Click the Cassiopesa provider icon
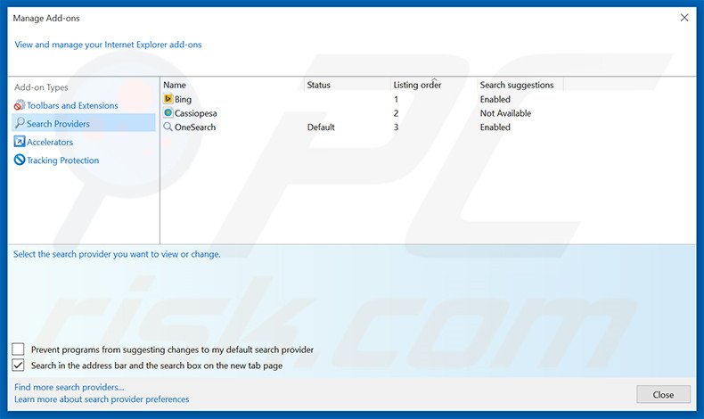This screenshot has width=704, height=419. click(x=168, y=112)
